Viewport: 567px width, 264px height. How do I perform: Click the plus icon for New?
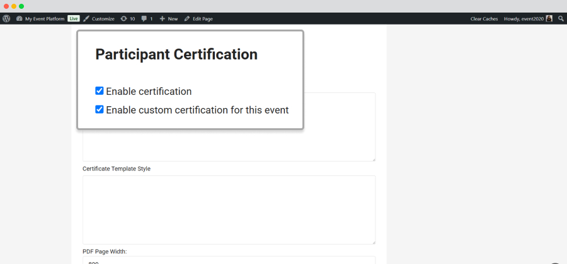pyautogui.click(x=163, y=19)
